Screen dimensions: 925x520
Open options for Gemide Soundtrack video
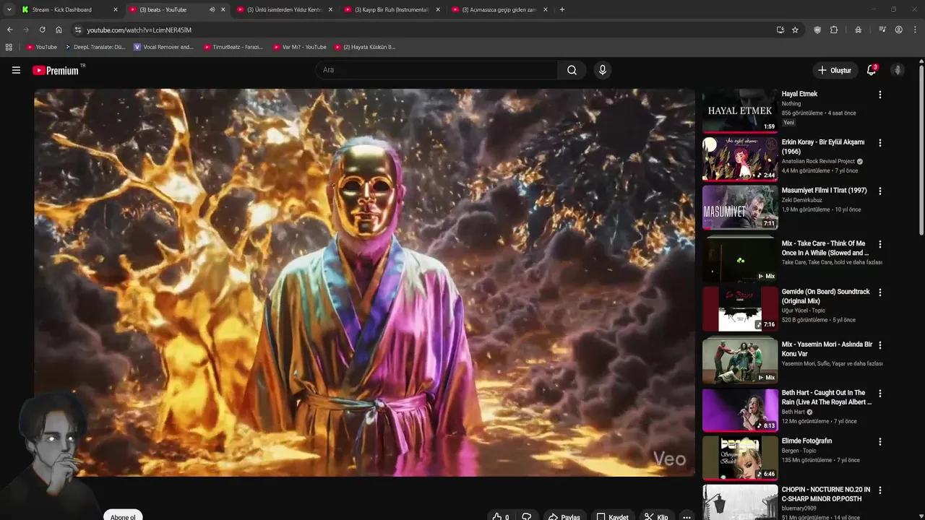(x=879, y=292)
